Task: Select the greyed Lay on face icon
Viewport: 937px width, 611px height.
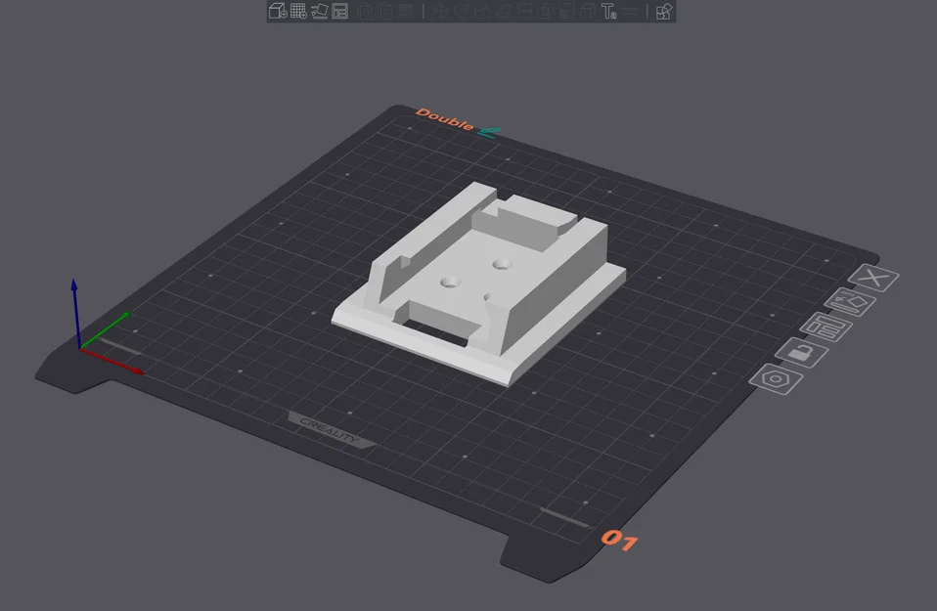Action: pyautogui.click(x=504, y=11)
